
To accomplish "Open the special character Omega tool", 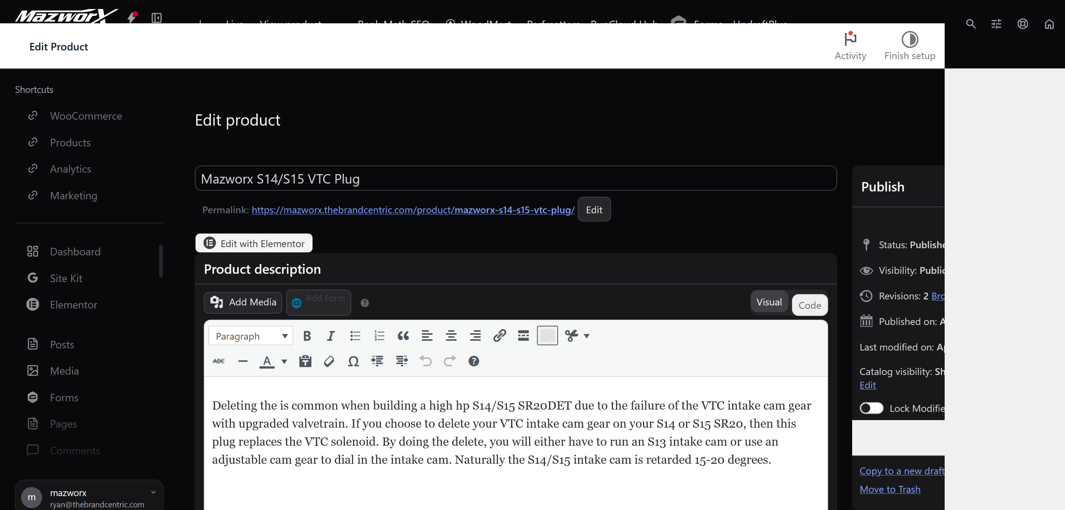I will (353, 361).
